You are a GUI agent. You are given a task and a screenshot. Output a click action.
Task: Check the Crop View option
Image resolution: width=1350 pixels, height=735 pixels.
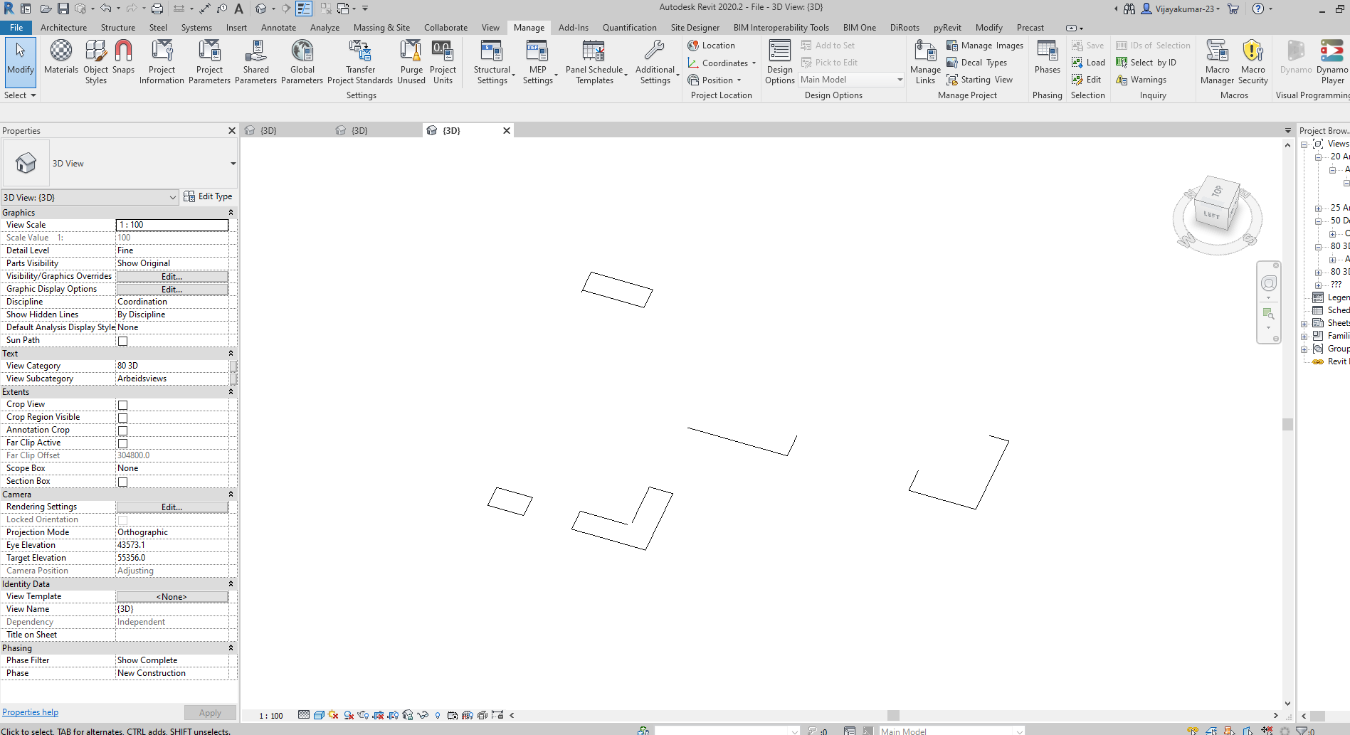(122, 404)
